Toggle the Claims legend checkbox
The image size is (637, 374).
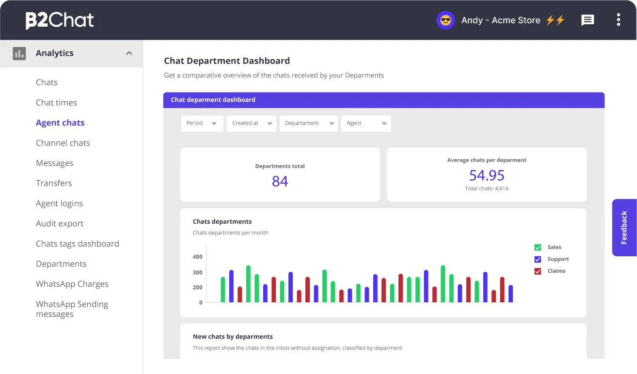(538, 271)
